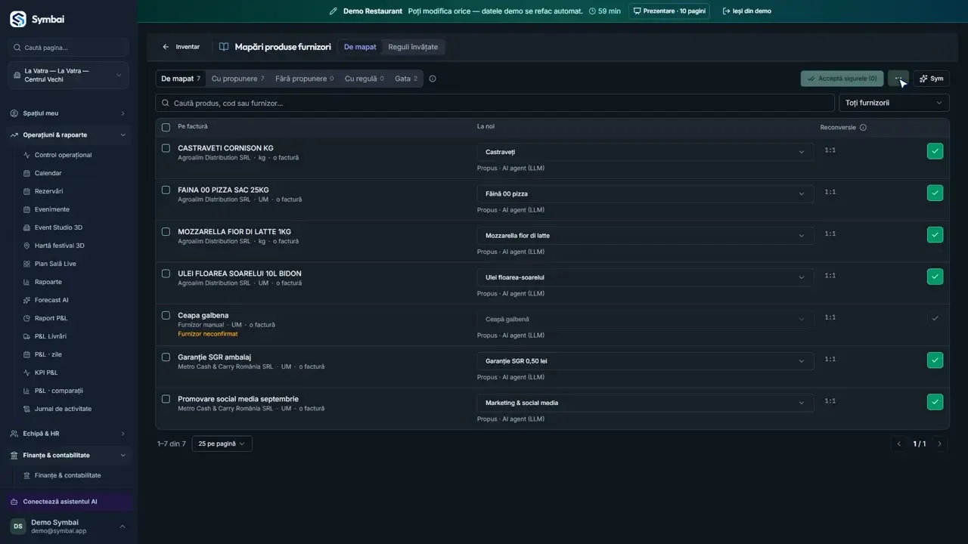Open the Castraveți product mapping dropdown
This screenshot has height=544, width=968.
coord(645,152)
